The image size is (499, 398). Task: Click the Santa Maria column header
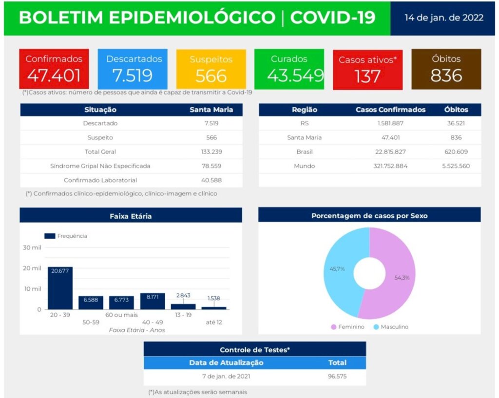[x=211, y=110]
